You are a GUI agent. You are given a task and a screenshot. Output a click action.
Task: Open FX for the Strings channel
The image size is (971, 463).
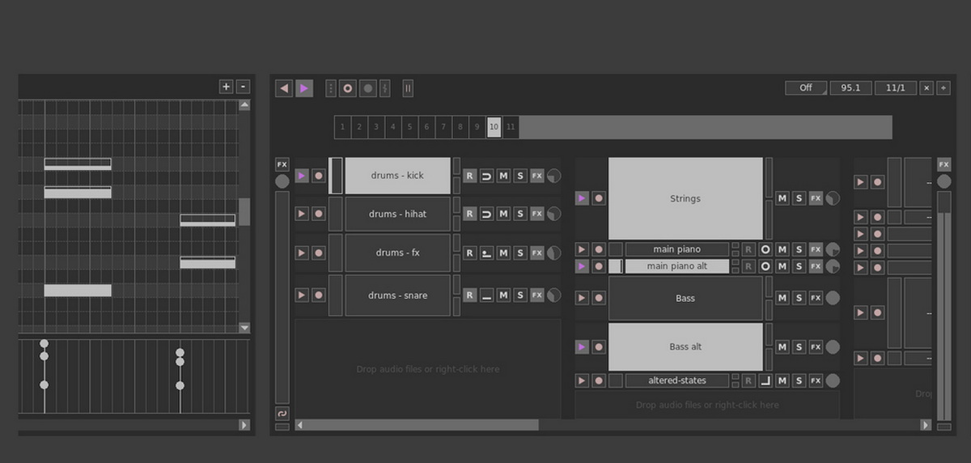pos(816,198)
